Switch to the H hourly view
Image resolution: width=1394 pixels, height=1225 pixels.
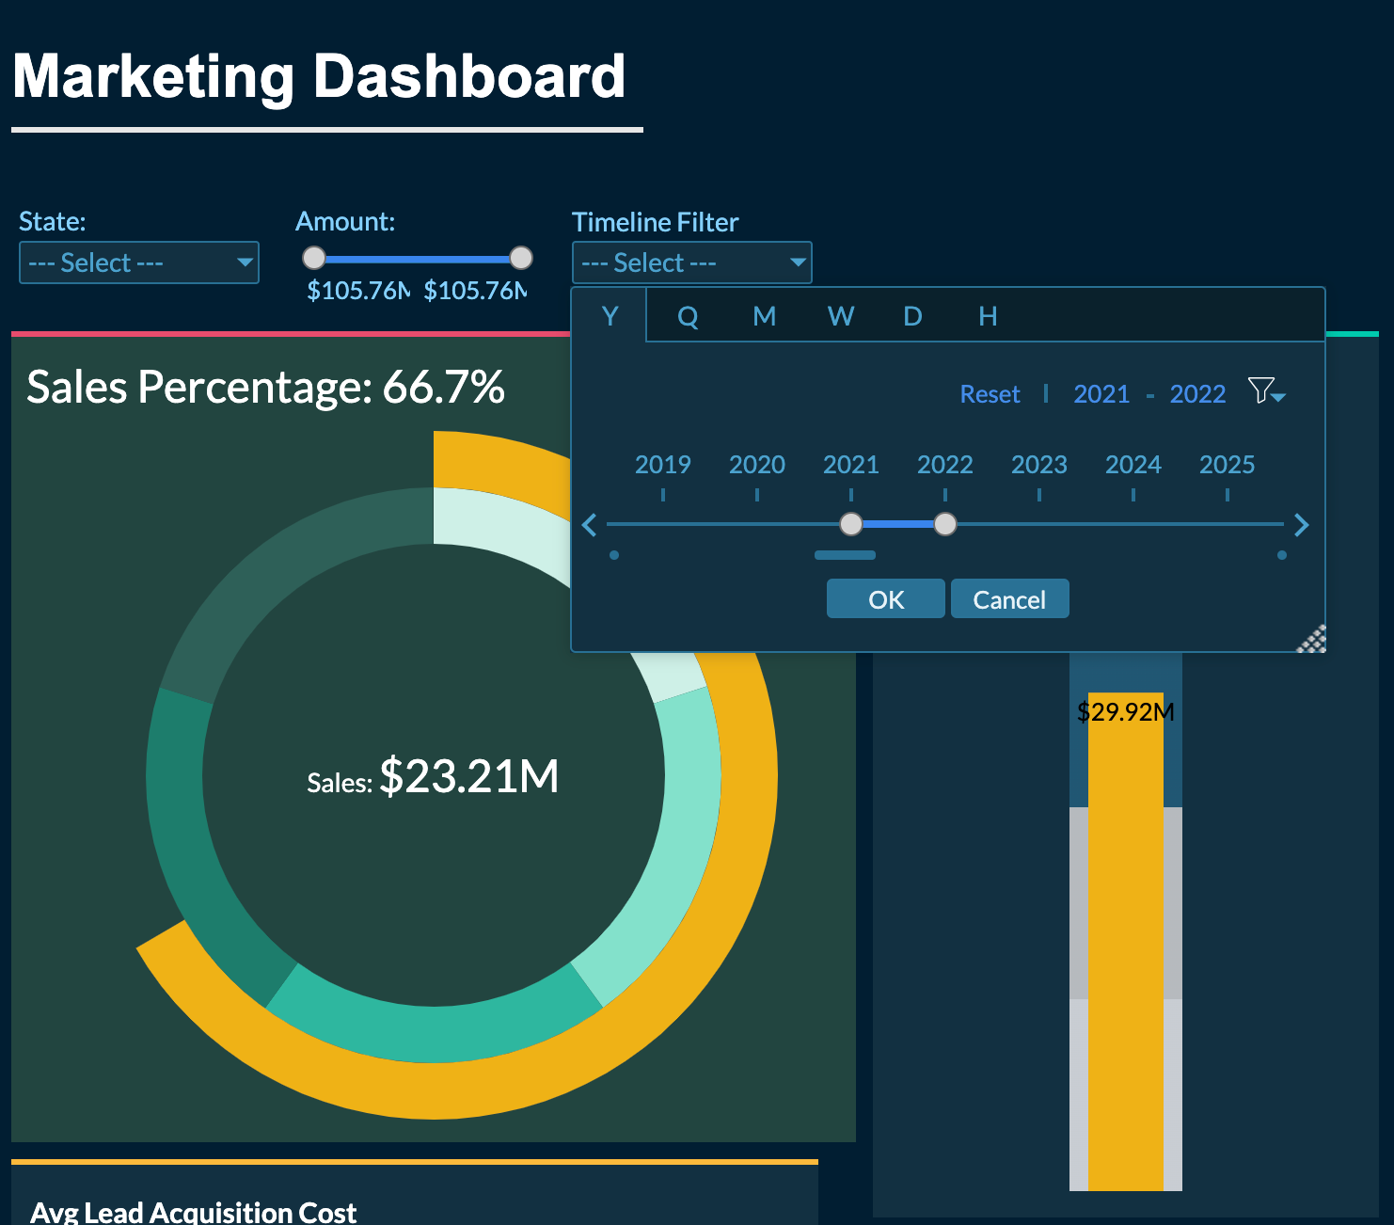(x=987, y=316)
